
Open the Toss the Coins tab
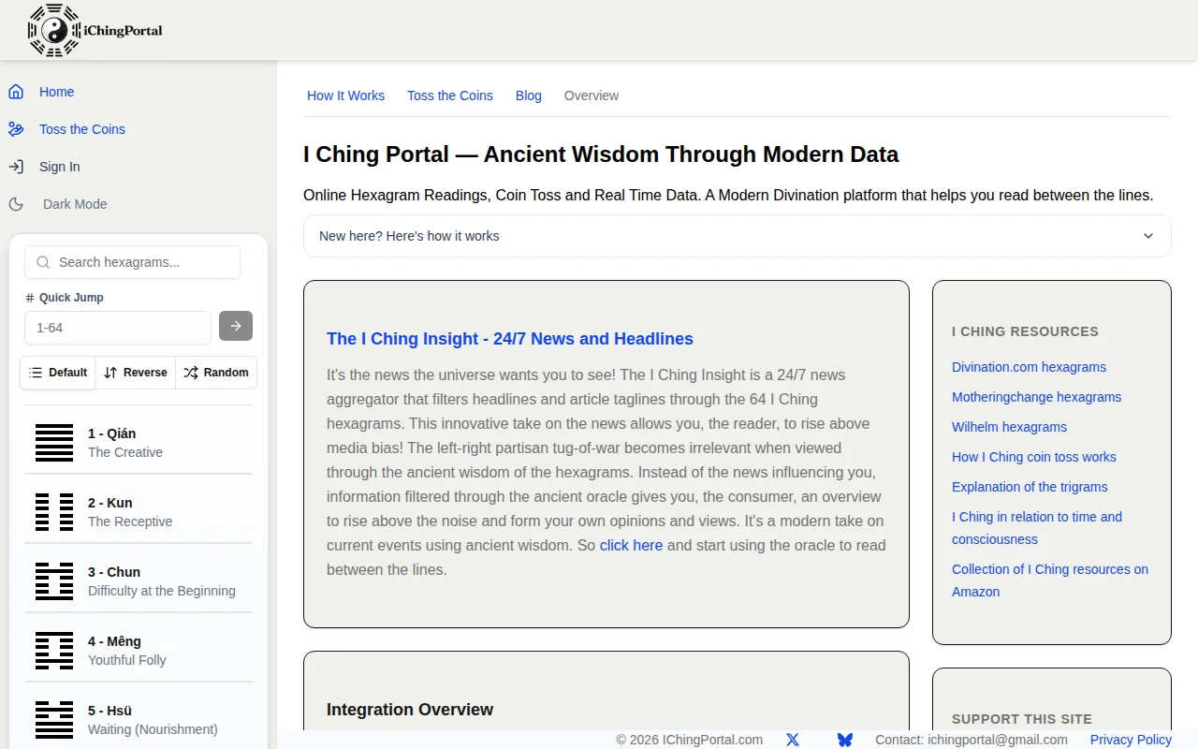click(450, 95)
